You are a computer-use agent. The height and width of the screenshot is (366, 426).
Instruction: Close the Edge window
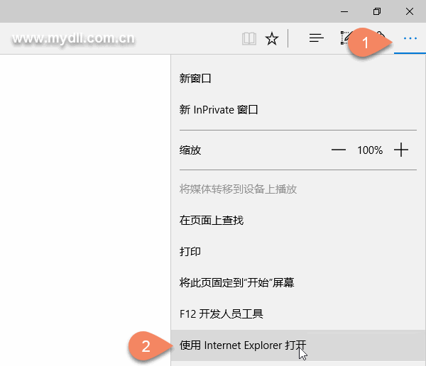click(x=410, y=11)
